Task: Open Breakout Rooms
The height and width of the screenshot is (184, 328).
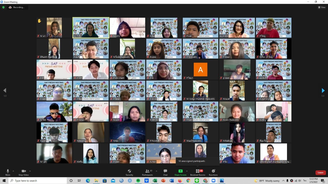Action: (198, 172)
